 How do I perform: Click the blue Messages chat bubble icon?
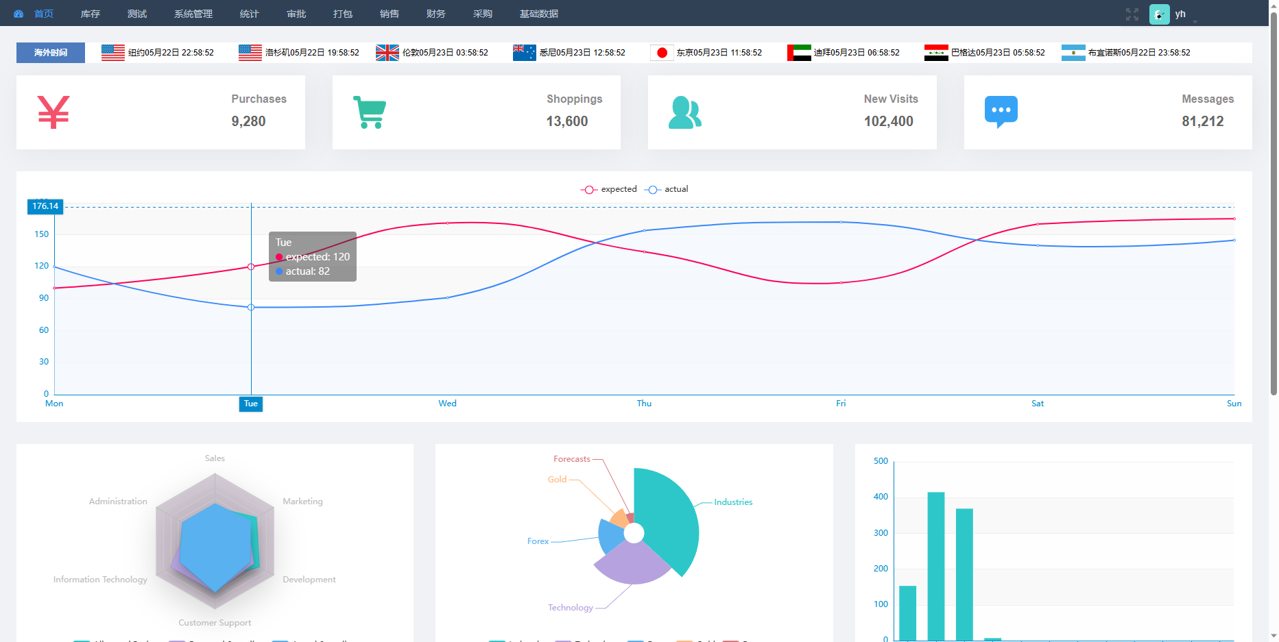[1001, 112]
